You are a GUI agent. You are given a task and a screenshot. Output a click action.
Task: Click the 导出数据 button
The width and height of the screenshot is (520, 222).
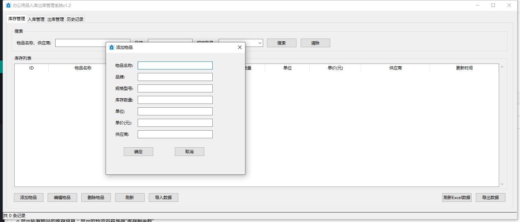pyautogui.click(x=490, y=197)
